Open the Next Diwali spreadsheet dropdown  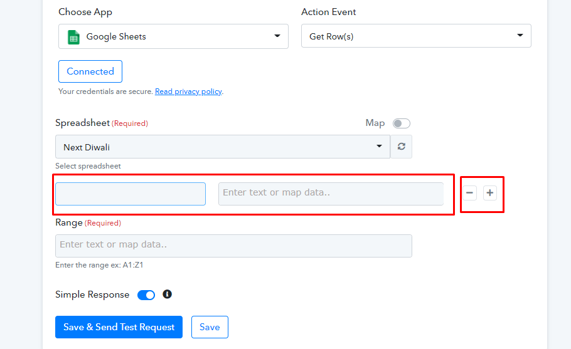tap(223, 147)
